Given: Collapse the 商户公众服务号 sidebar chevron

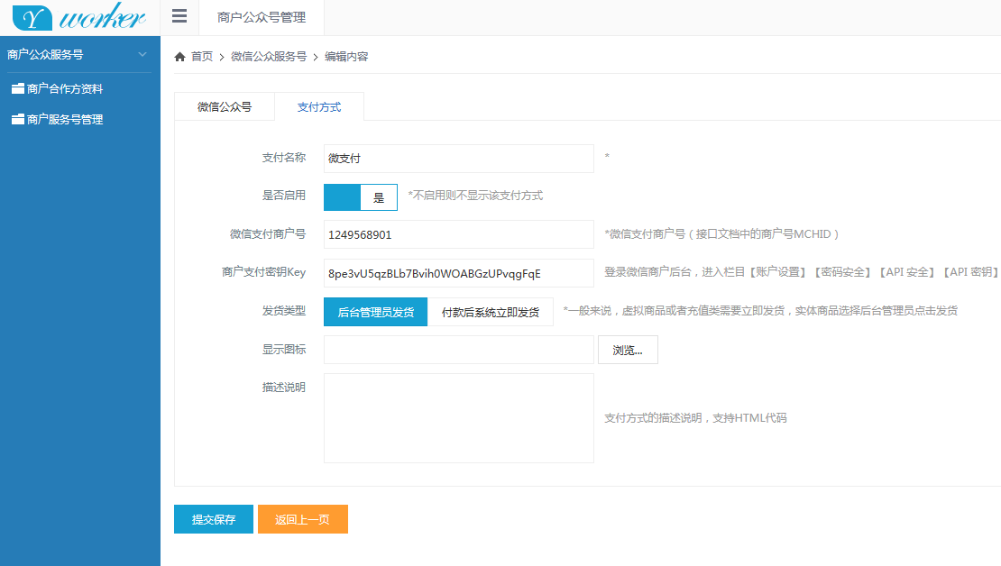Looking at the screenshot, I should pyautogui.click(x=142, y=54).
